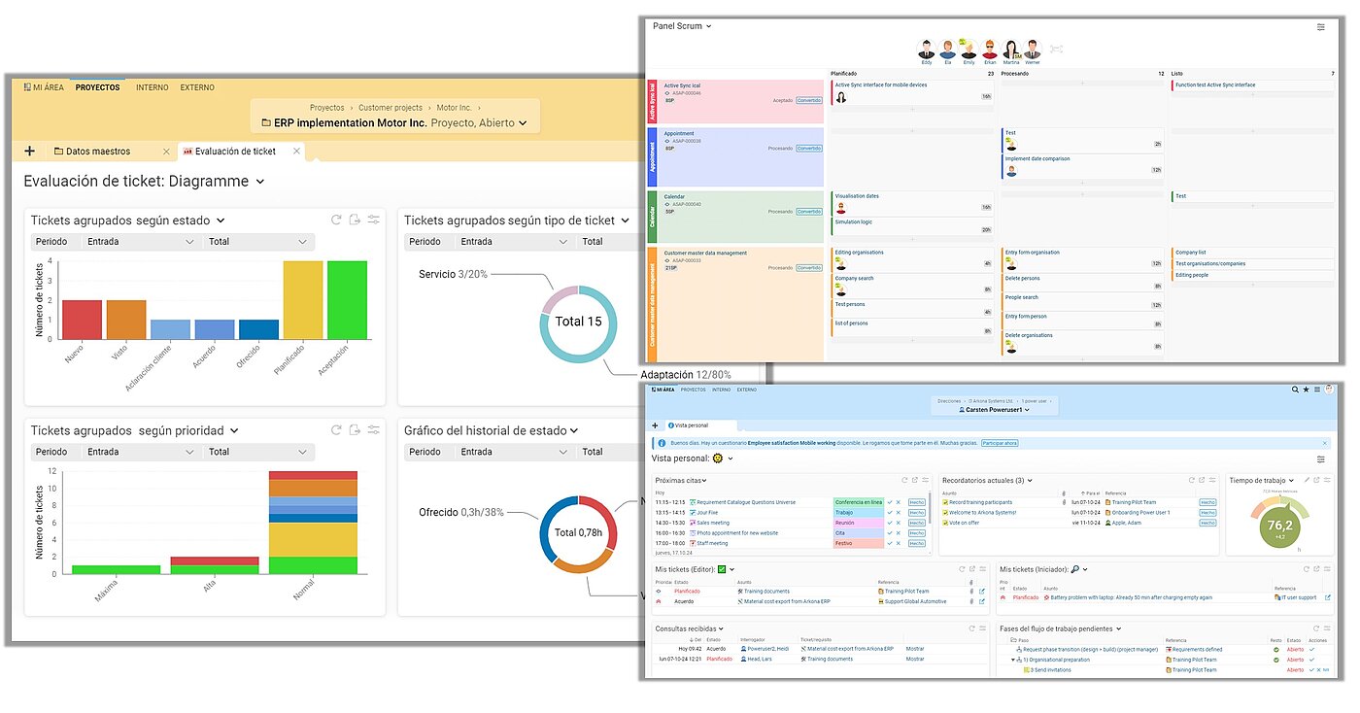Image resolution: width=1360 pixels, height=713 pixels.
Task: Open the hamburger menu in Vista personal window
Action: click(1317, 390)
